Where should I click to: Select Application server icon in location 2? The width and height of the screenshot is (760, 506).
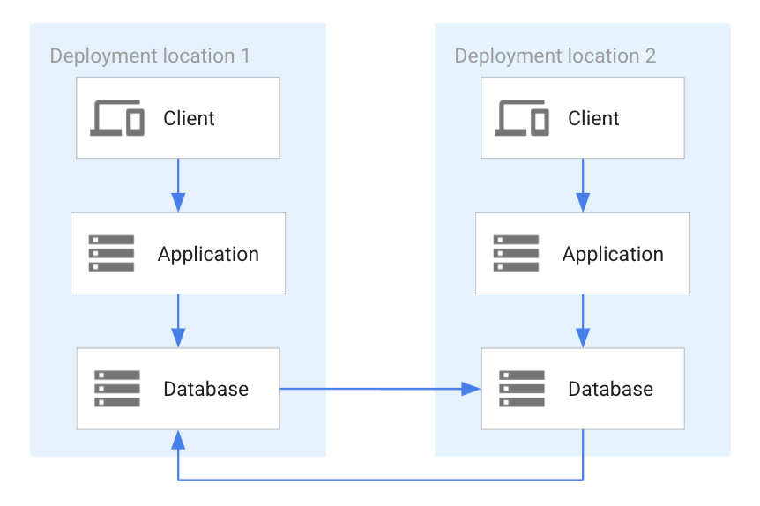pyautogui.click(x=517, y=254)
